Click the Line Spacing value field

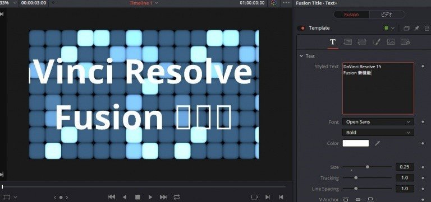(405, 189)
